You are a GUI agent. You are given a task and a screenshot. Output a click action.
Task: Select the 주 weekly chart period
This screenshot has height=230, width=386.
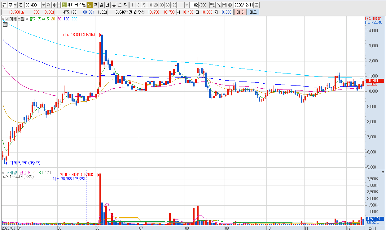click(x=95, y=5)
